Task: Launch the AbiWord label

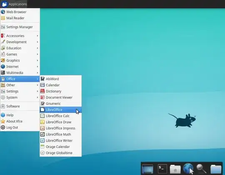Action: tap(52, 79)
